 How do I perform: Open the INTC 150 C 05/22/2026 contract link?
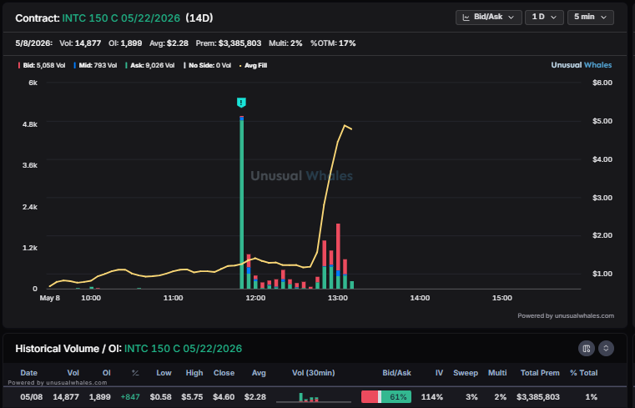pos(121,18)
